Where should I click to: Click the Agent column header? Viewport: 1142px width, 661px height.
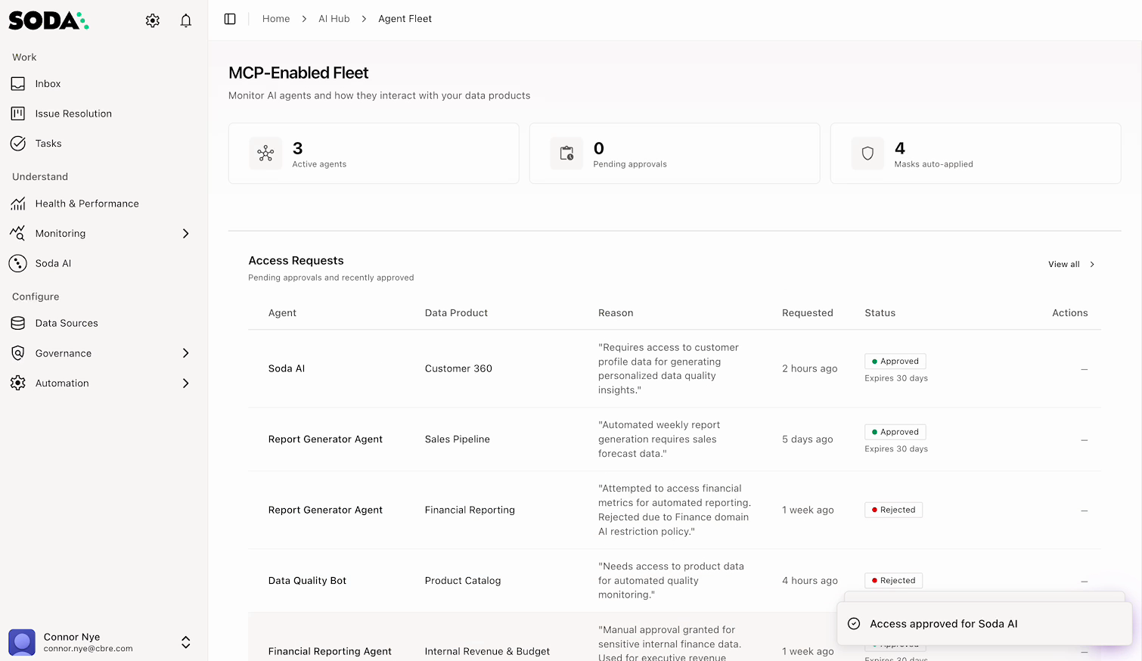point(282,313)
